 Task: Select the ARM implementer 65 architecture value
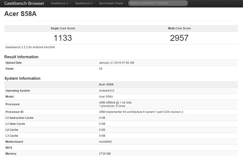pyautogui.click(x=141, y=112)
